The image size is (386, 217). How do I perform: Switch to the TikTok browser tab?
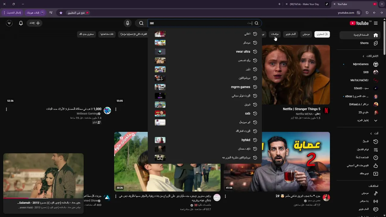click(306, 4)
